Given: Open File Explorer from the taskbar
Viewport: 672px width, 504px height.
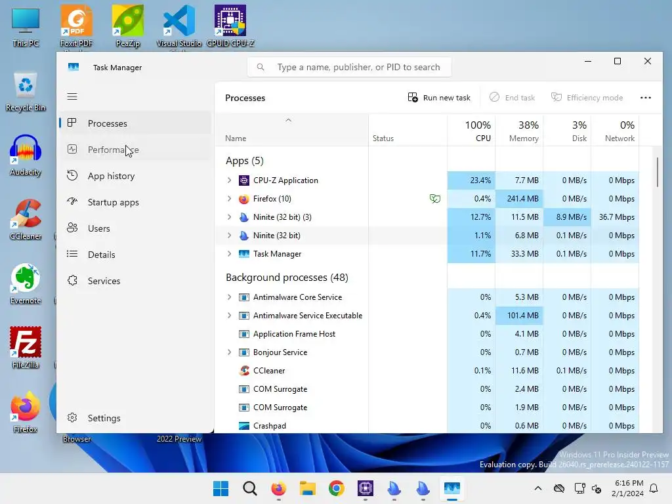Looking at the screenshot, I should click(308, 488).
